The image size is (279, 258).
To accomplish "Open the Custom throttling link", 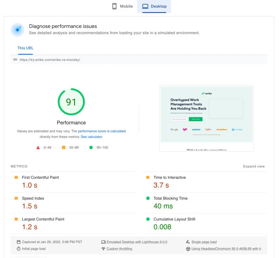I will pyautogui.click(x=119, y=249).
